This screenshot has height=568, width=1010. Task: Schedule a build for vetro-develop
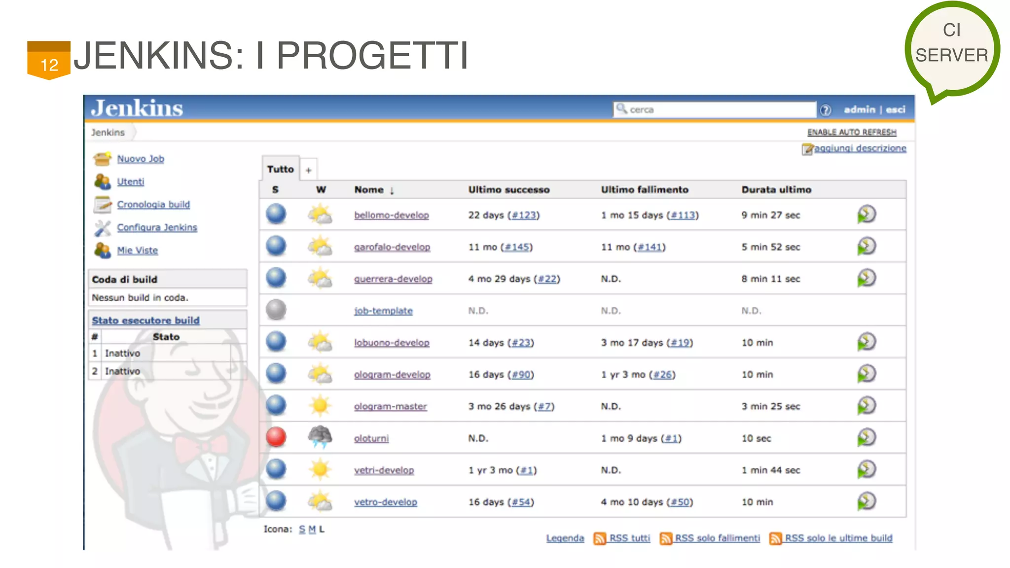point(866,501)
